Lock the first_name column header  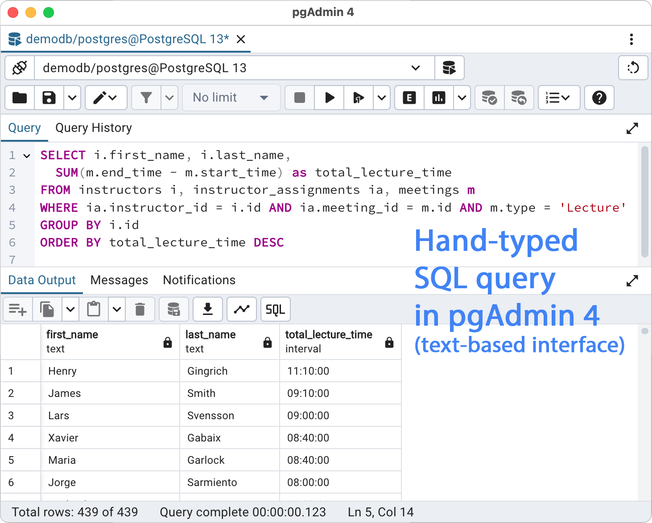[168, 343]
